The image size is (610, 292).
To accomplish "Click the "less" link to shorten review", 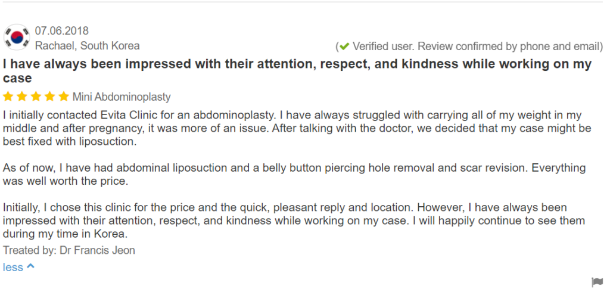I will tap(13, 268).
